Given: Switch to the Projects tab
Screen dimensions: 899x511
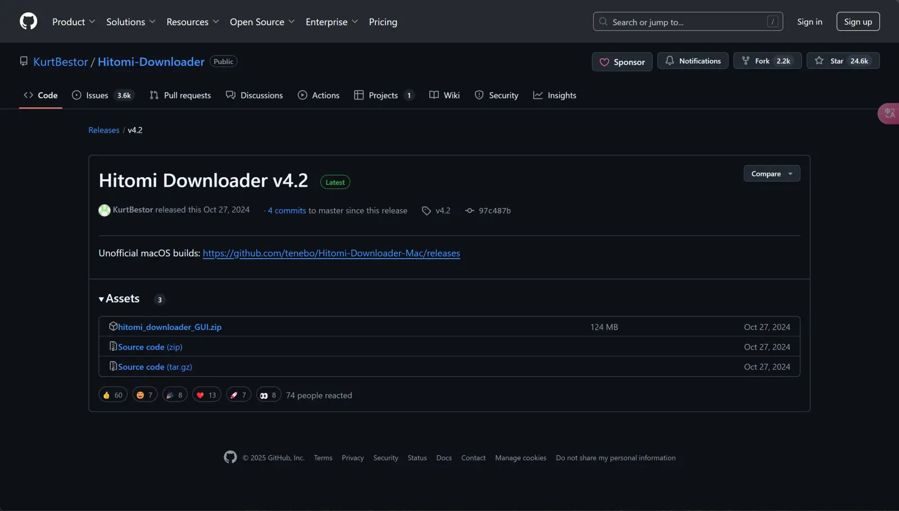Looking at the screenshot, I should (x=385, y=96).
